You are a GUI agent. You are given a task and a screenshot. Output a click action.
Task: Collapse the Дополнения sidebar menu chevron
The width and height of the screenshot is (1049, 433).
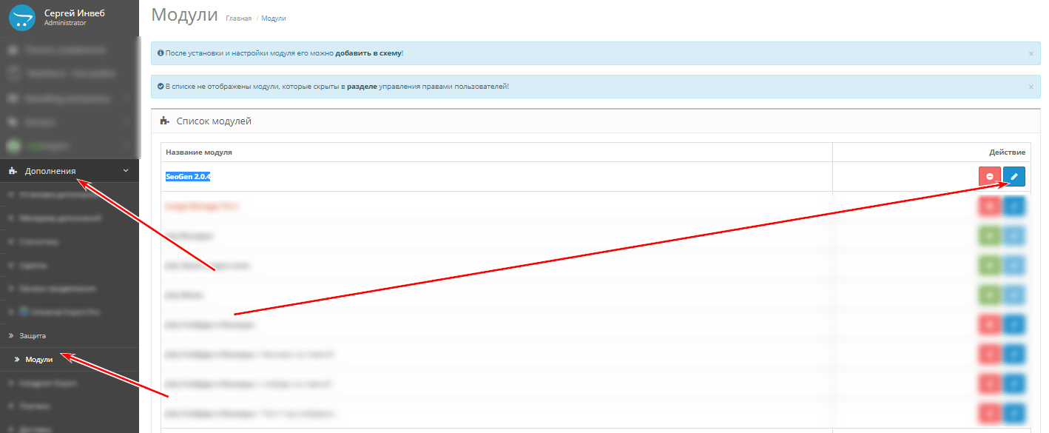(125, 171)
